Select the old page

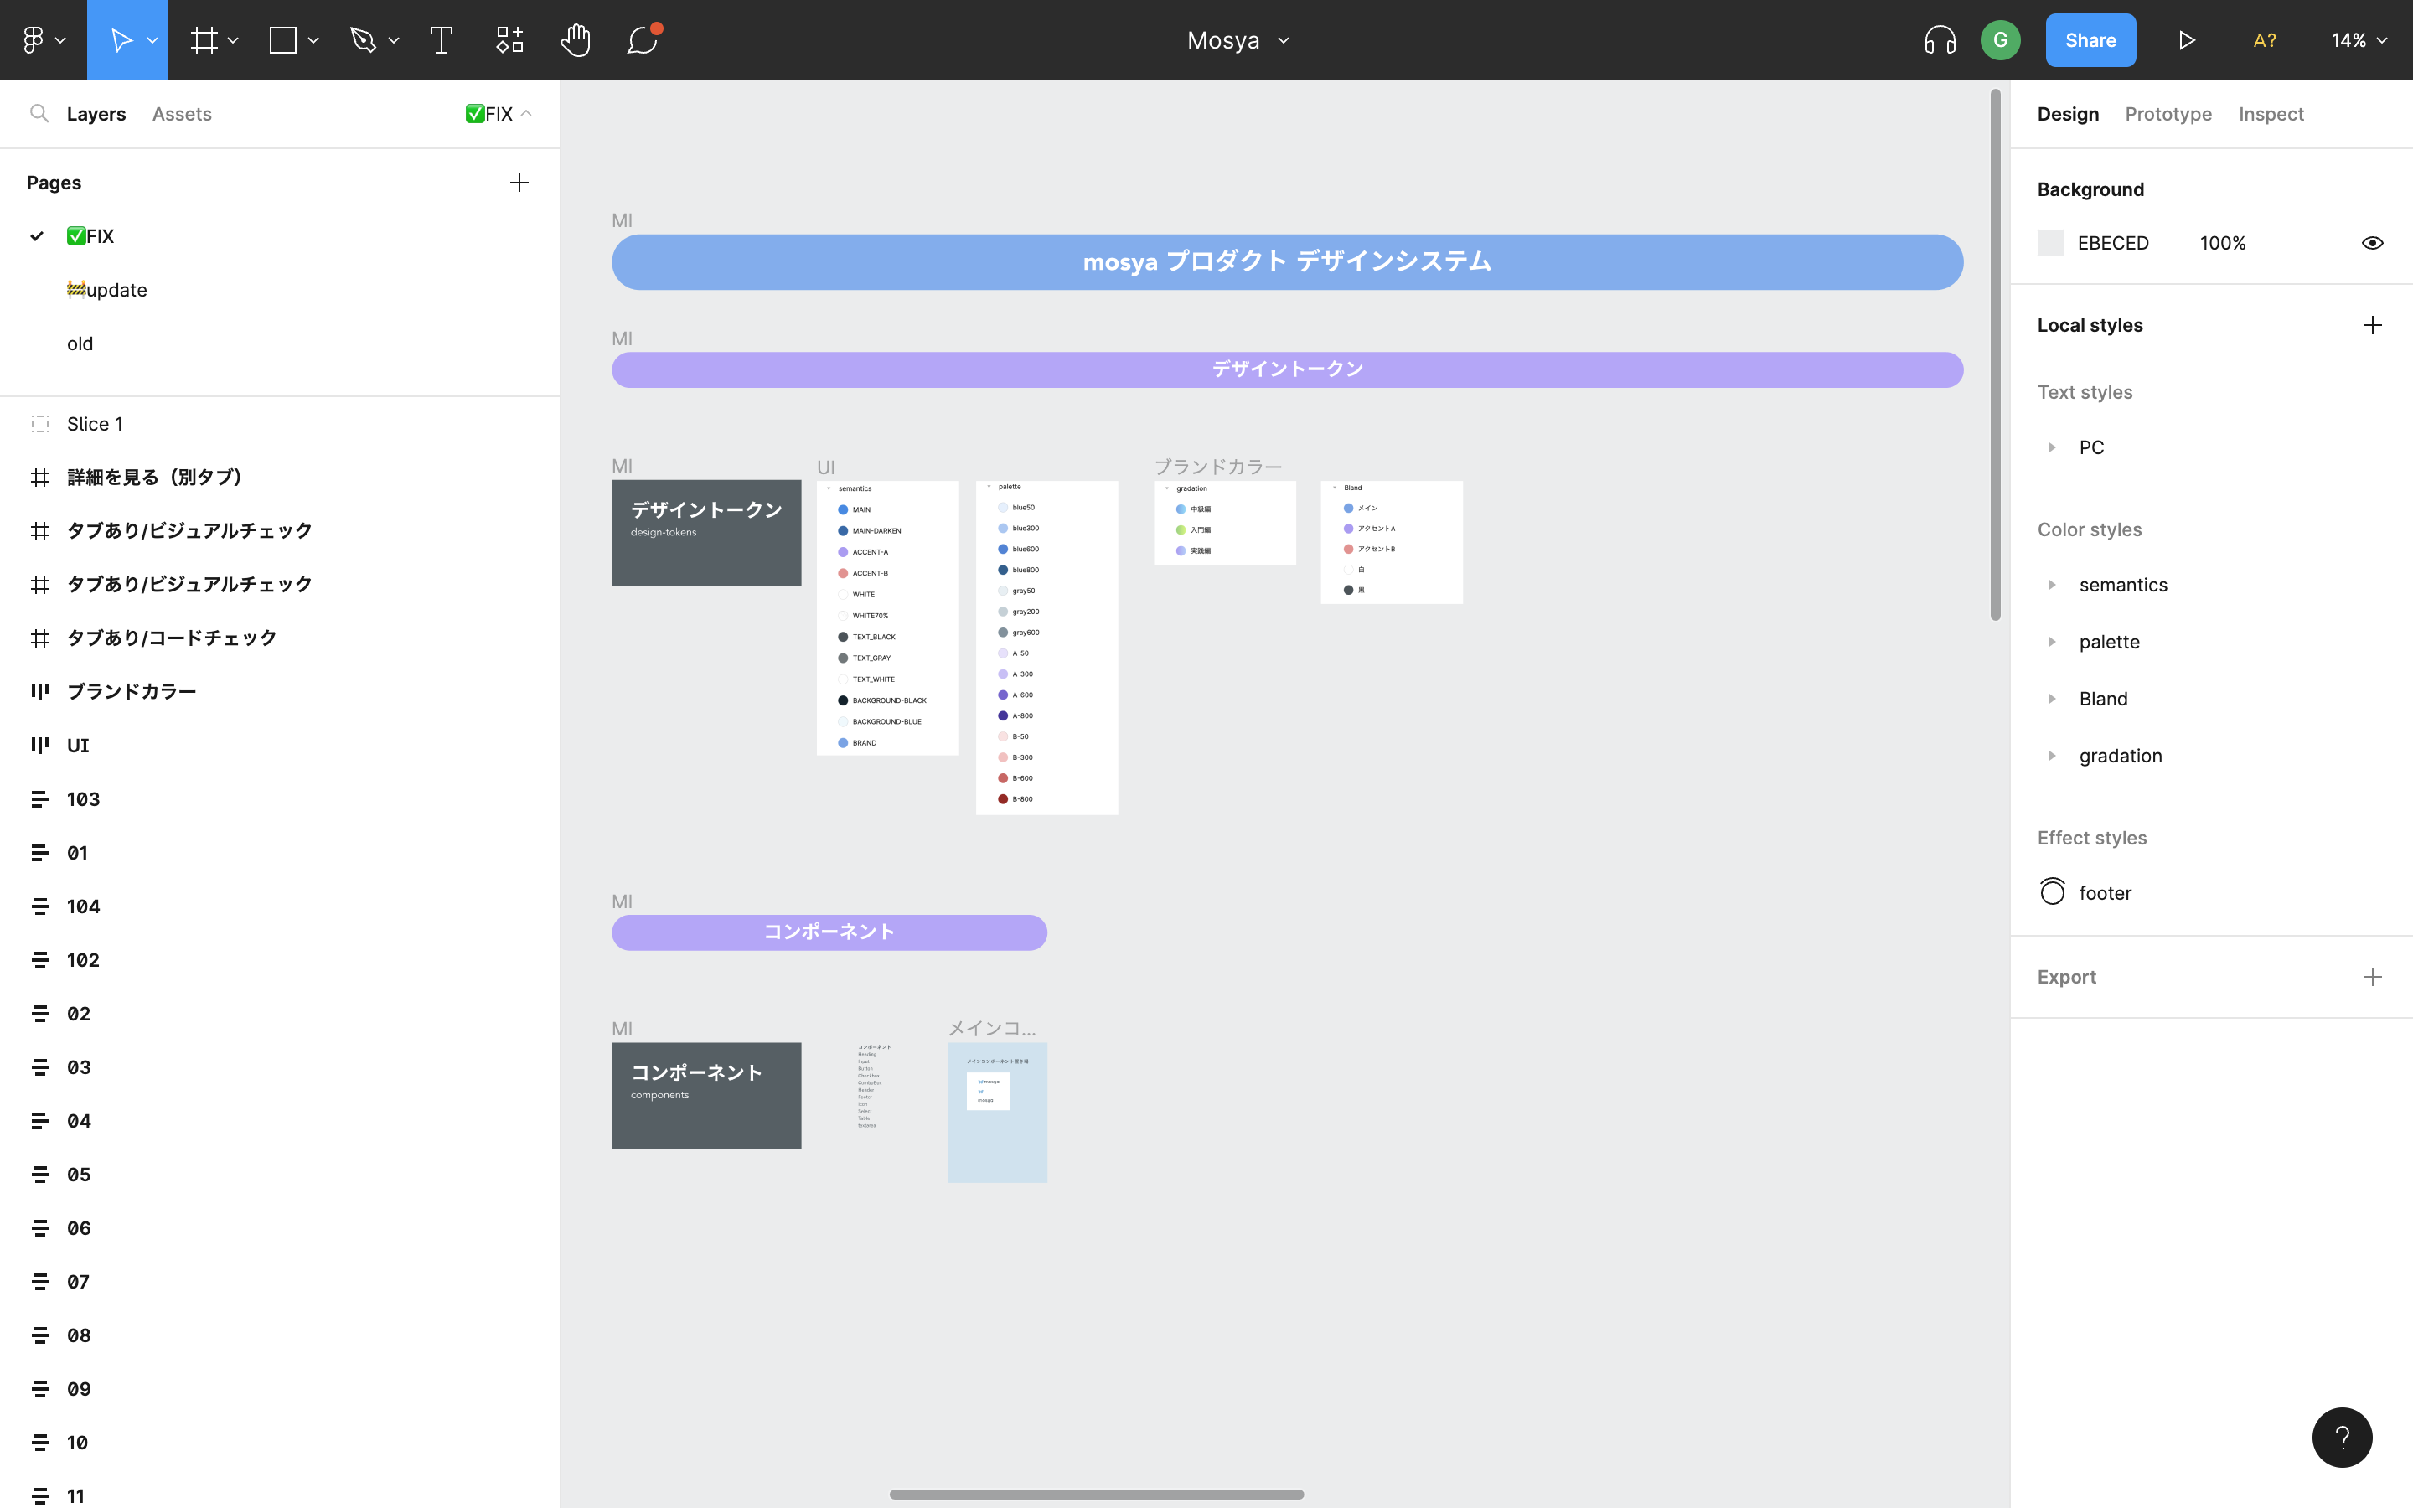(x=80, y=344)
